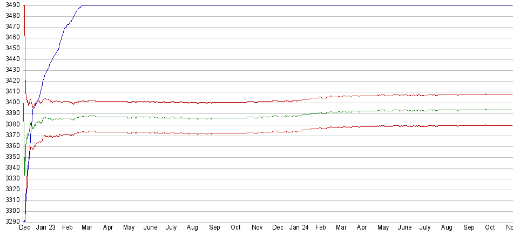Click the lowest red data line

216,133
